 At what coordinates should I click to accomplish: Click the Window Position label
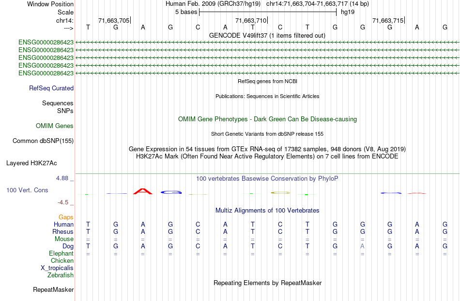coord(50,4)
